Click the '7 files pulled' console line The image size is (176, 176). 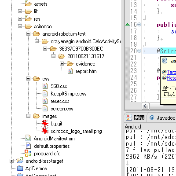click(150, 150)
